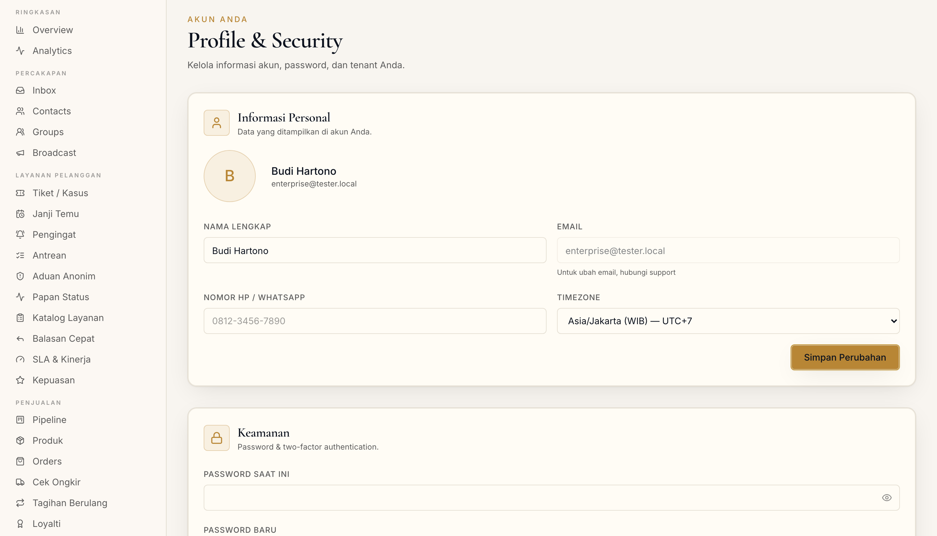The height and width of the screenshot is (536, 937).
Task: Click the Janji Temu calendar icon
Action: pyautogui.click(x=20, y=214)
